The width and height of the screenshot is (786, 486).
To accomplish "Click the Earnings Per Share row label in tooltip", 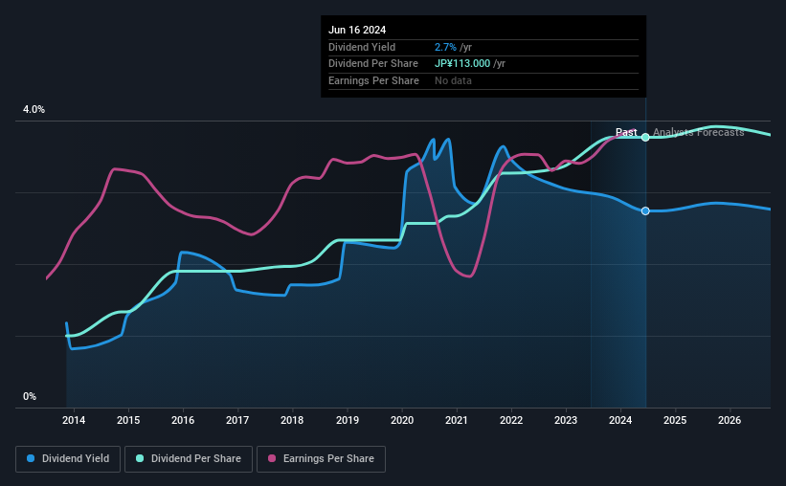I will point(373,80).
